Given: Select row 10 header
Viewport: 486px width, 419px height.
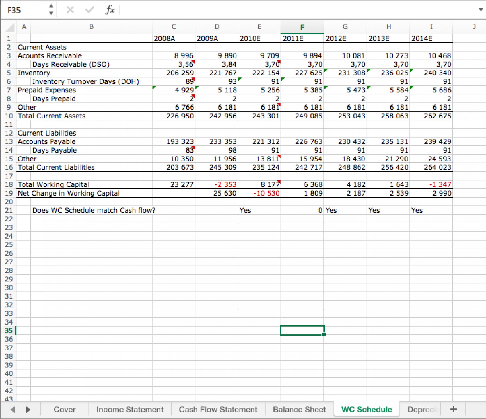Looking at the screenshot, I should coord(9,116).
